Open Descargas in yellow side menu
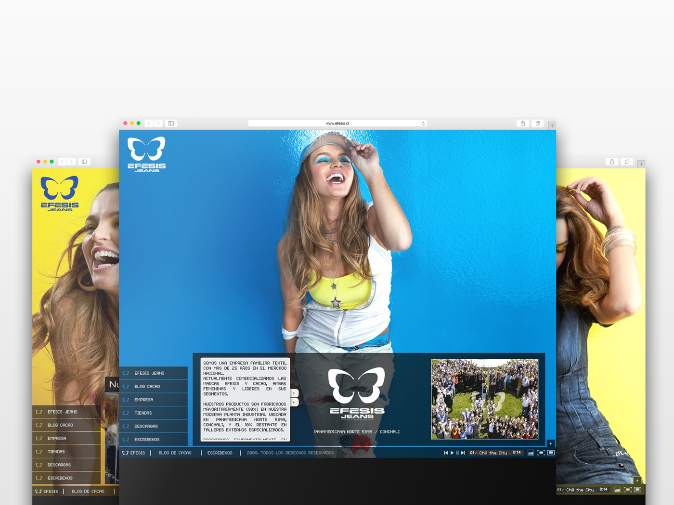 (66, 465)
